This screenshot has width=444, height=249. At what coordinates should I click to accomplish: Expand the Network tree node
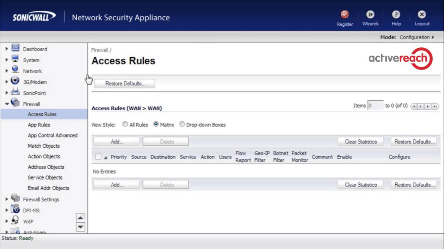(7, 71)
